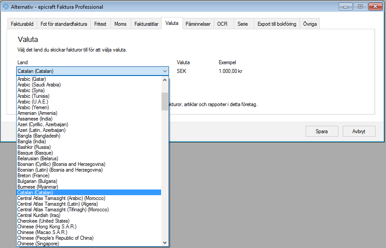The width and height of the screenshot is (386, 248).
Task: Choose Belarusian (Belarus) entry
Action: pos(89,158)
